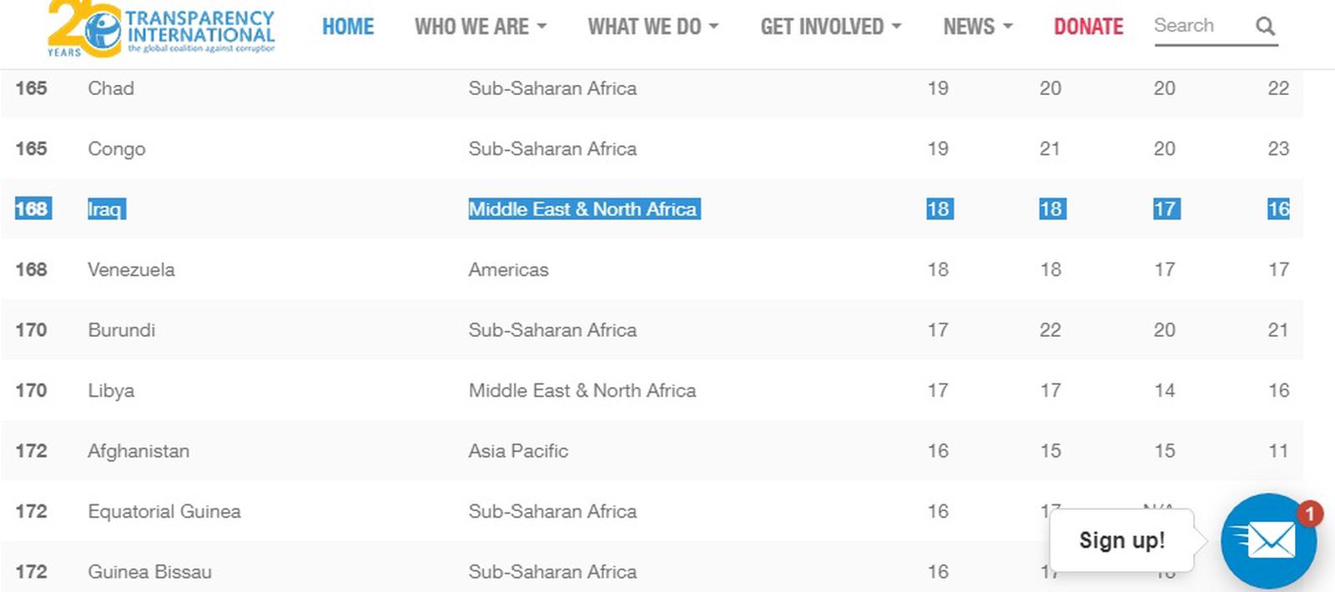Click the Asia Pacific region cell
The width and height of the screenshot is (1335, 592).
click(518, 451)
